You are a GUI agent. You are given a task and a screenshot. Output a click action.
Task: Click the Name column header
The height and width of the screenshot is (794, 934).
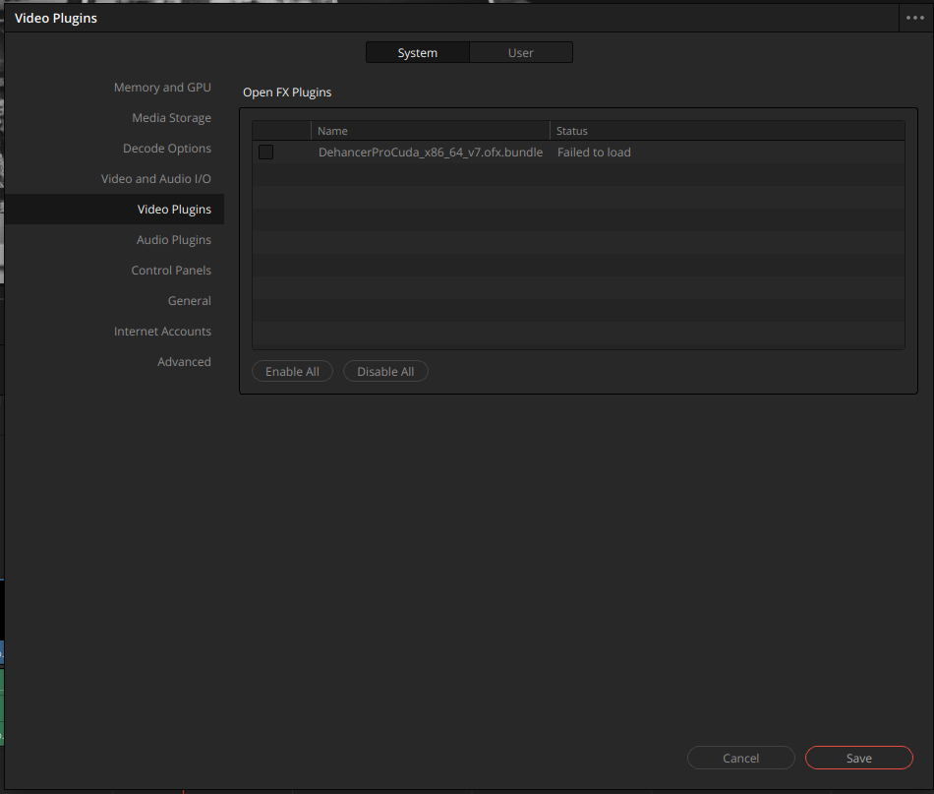coord(430,131)
